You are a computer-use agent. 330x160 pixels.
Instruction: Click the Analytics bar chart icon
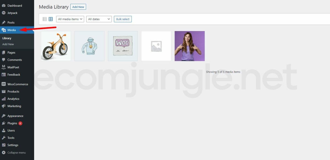pos(4,99)
